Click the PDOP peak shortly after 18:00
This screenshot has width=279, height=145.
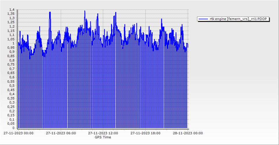pos(161,19)
